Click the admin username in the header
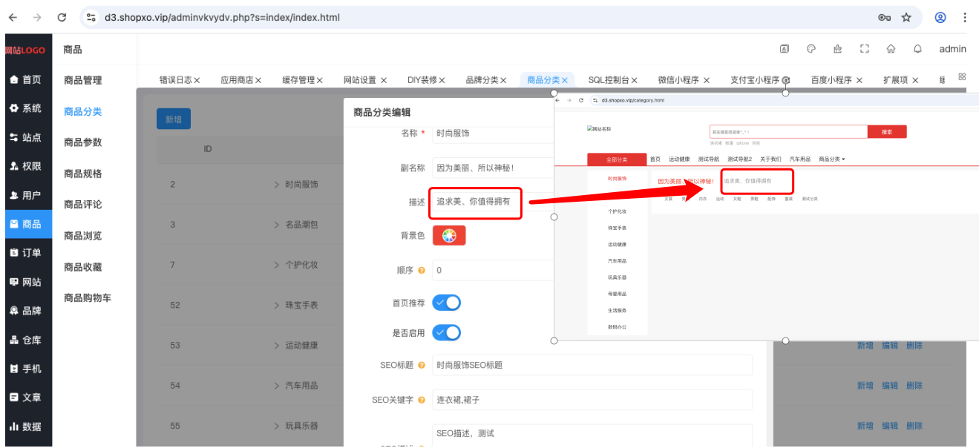This screenshot has width=979, height=448. [x=952, y=49]
